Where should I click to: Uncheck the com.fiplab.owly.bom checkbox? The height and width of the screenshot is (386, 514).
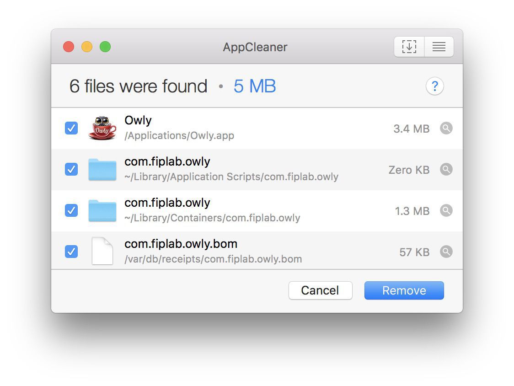click(x=71, y=252)
